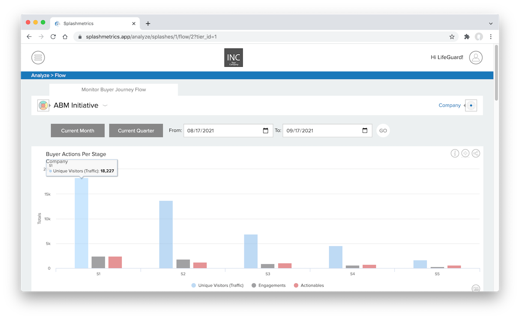
Task: Click S3 Actionables red bar
Action: [x=285, y=266]
